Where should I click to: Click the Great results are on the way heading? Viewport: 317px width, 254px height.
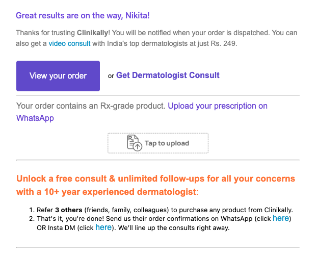[83, 16]
